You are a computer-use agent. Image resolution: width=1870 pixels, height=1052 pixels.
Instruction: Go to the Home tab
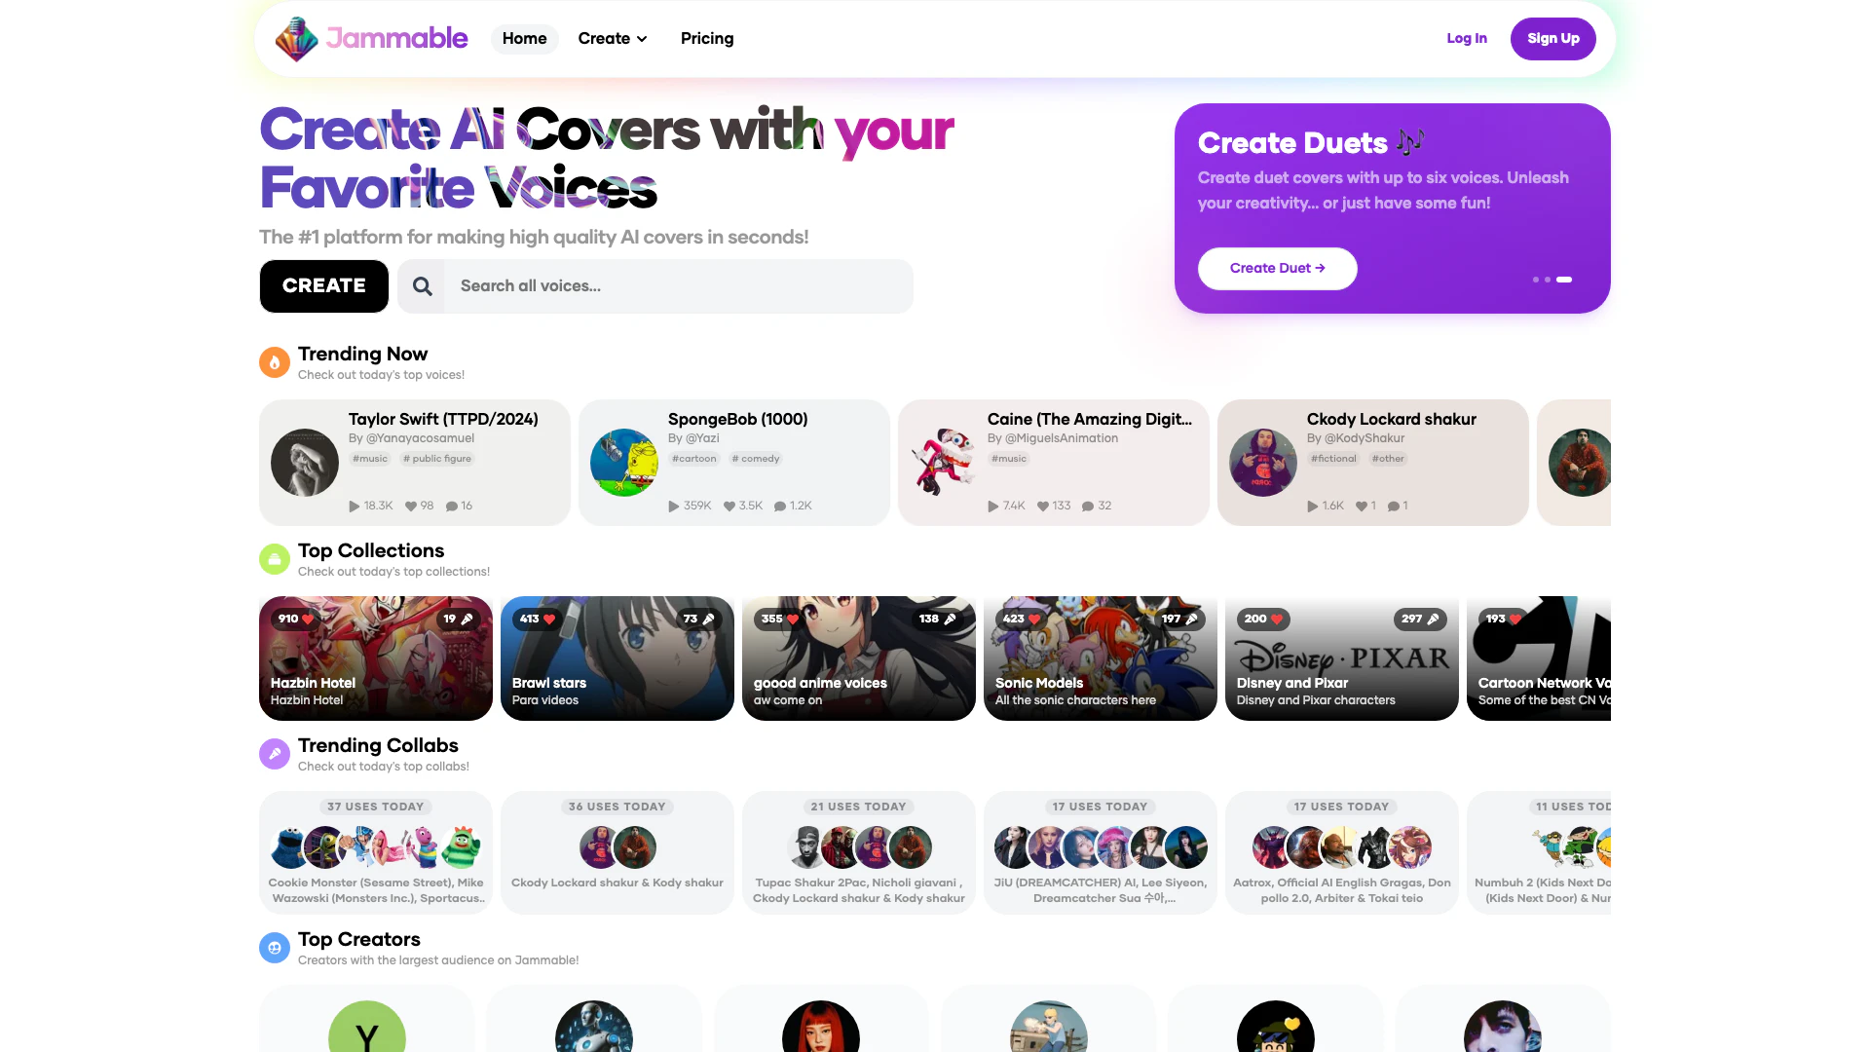[x=525, y=39]
